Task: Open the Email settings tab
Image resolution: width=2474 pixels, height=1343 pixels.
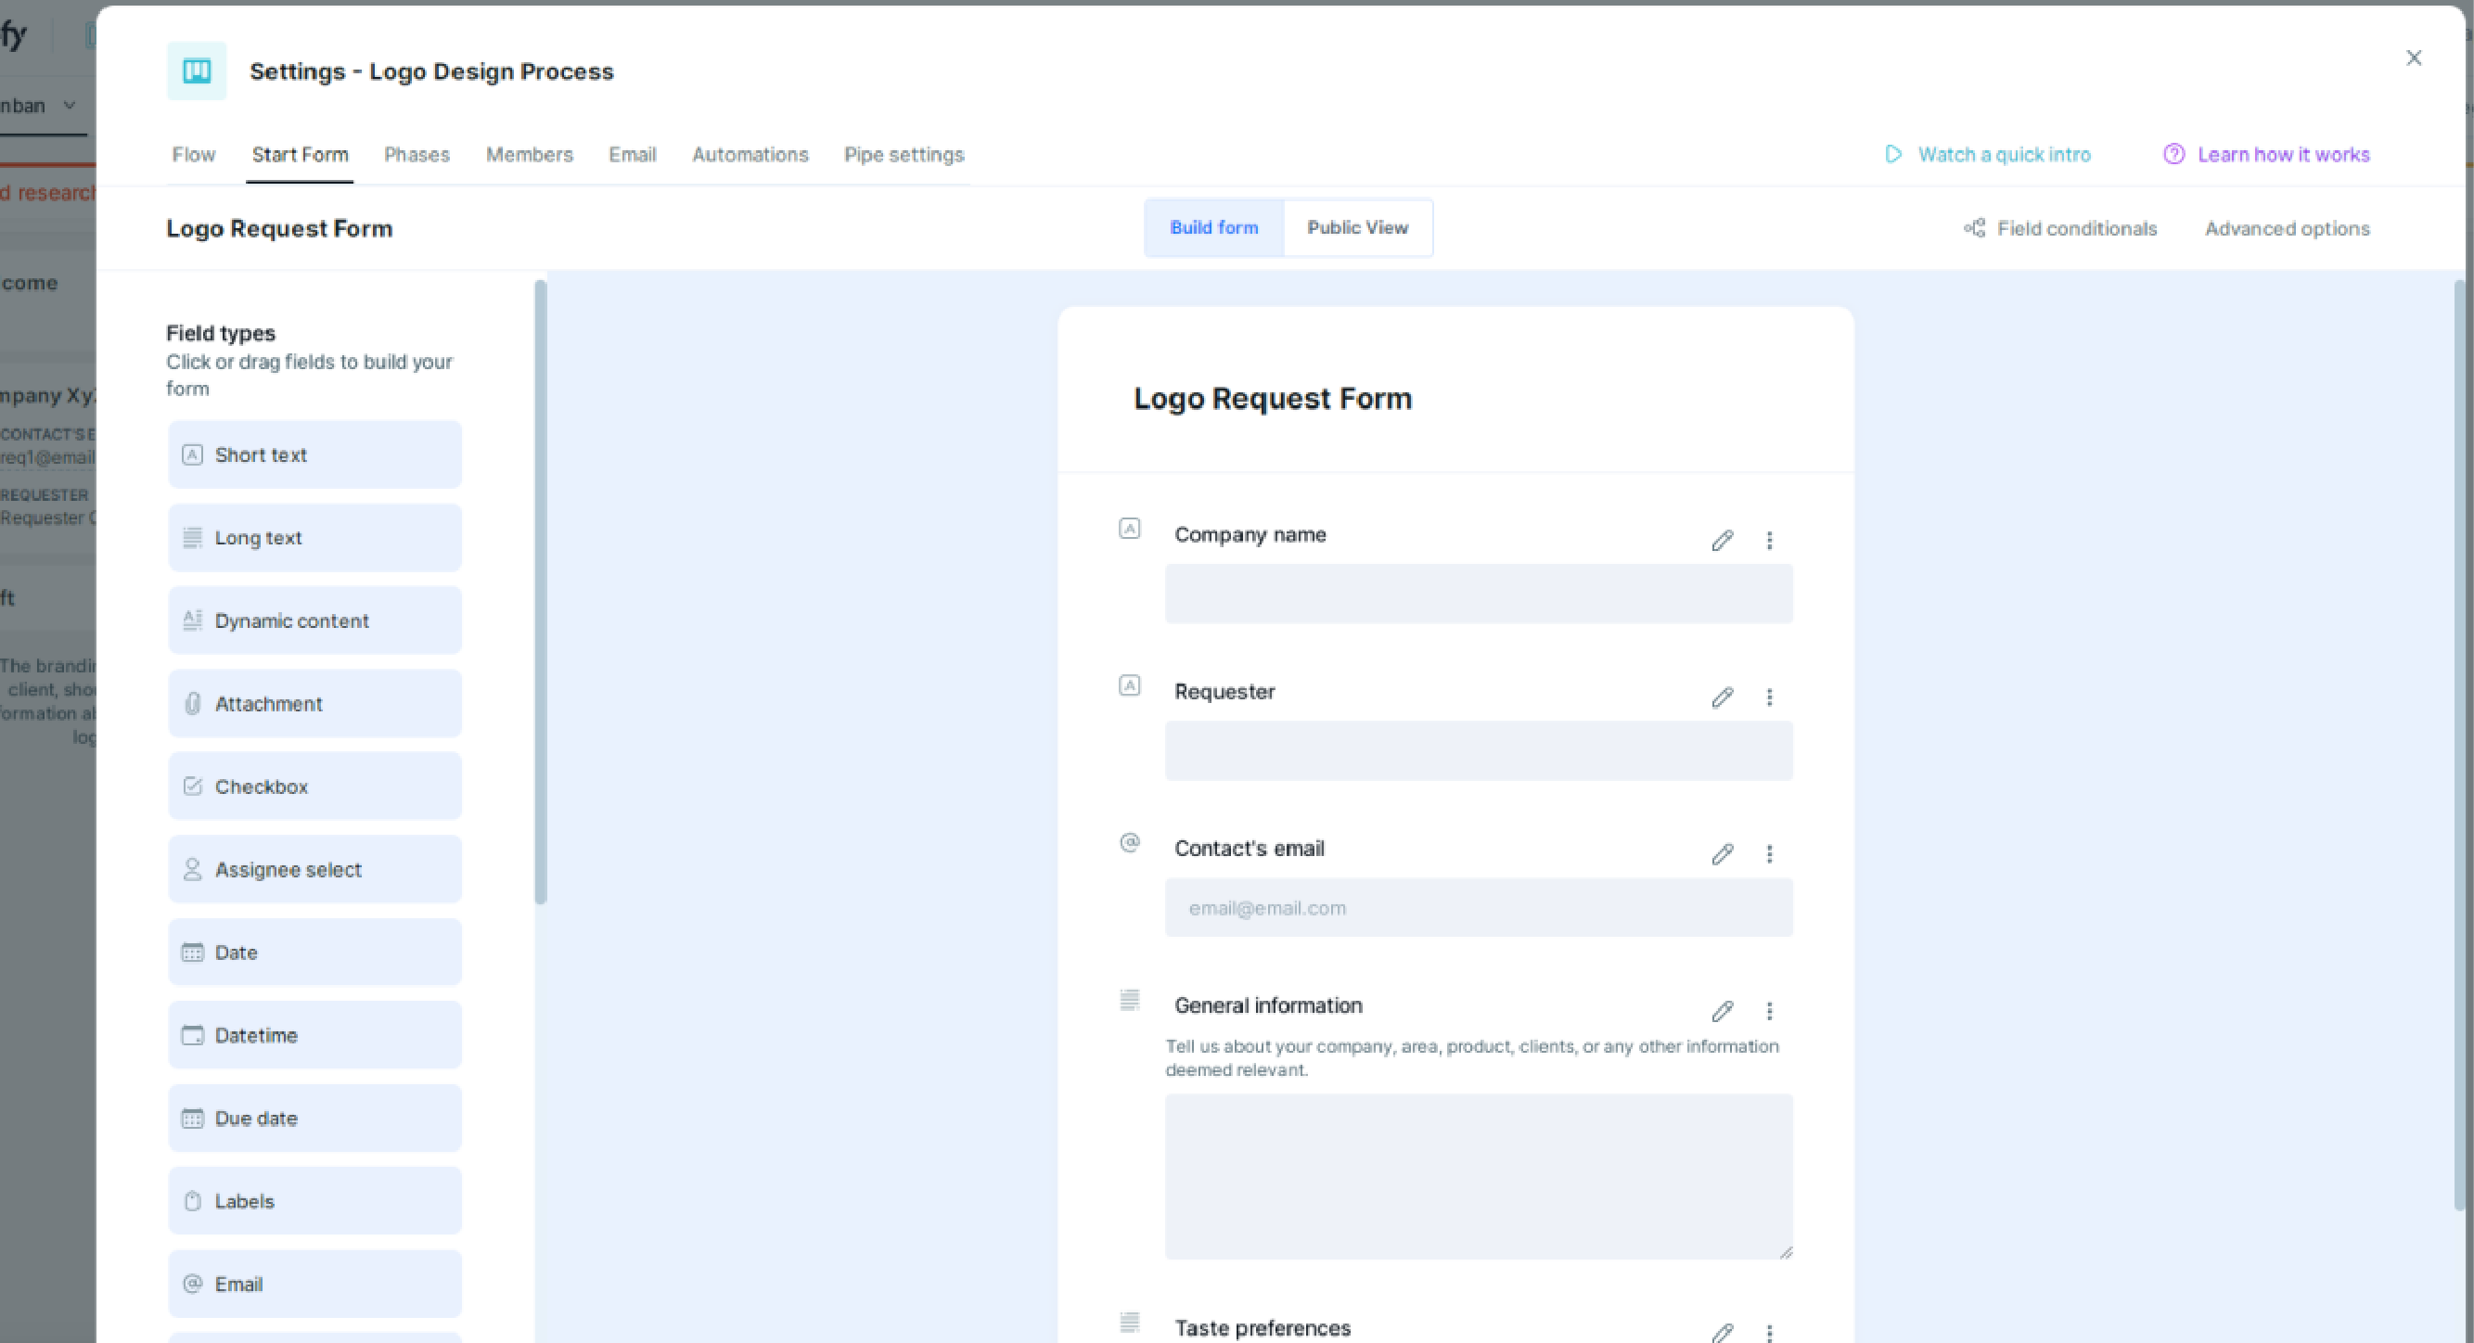Action: coord(632,155)
